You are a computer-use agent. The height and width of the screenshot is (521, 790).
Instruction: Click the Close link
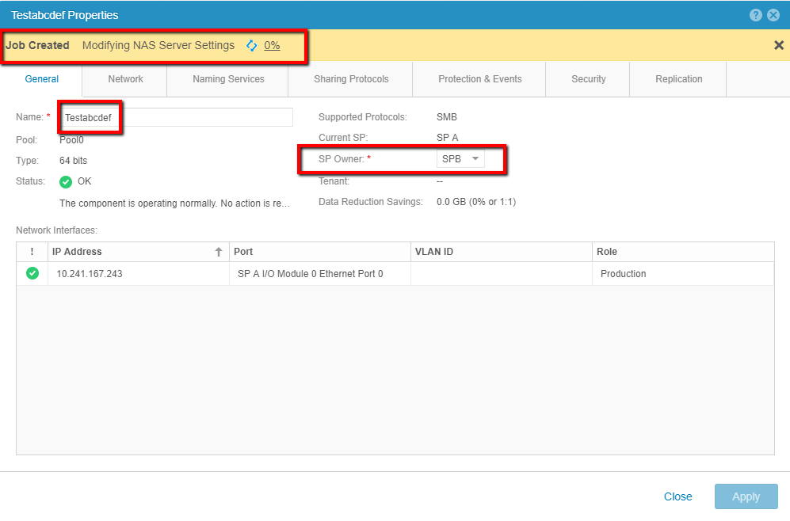[678, 496]
